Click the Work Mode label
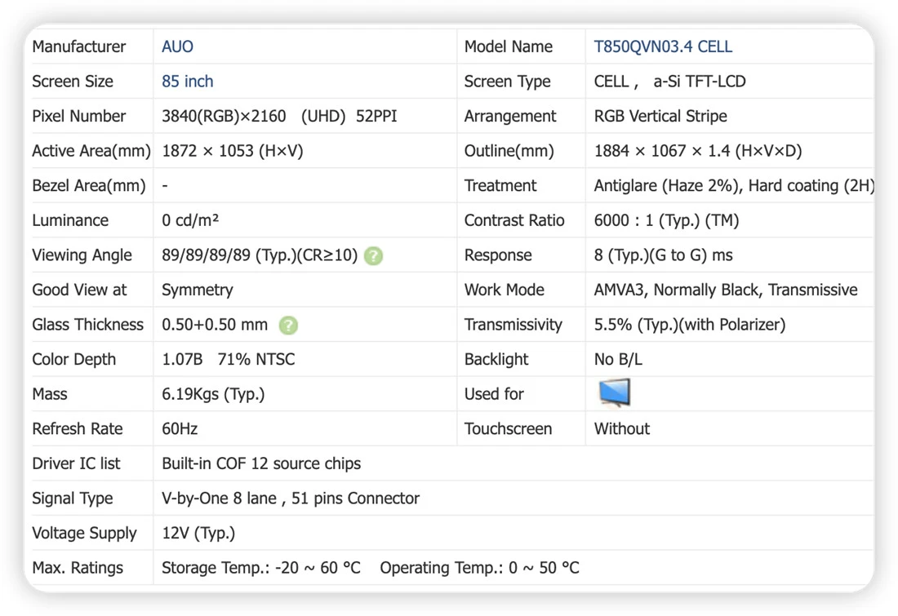 (505, 290)
